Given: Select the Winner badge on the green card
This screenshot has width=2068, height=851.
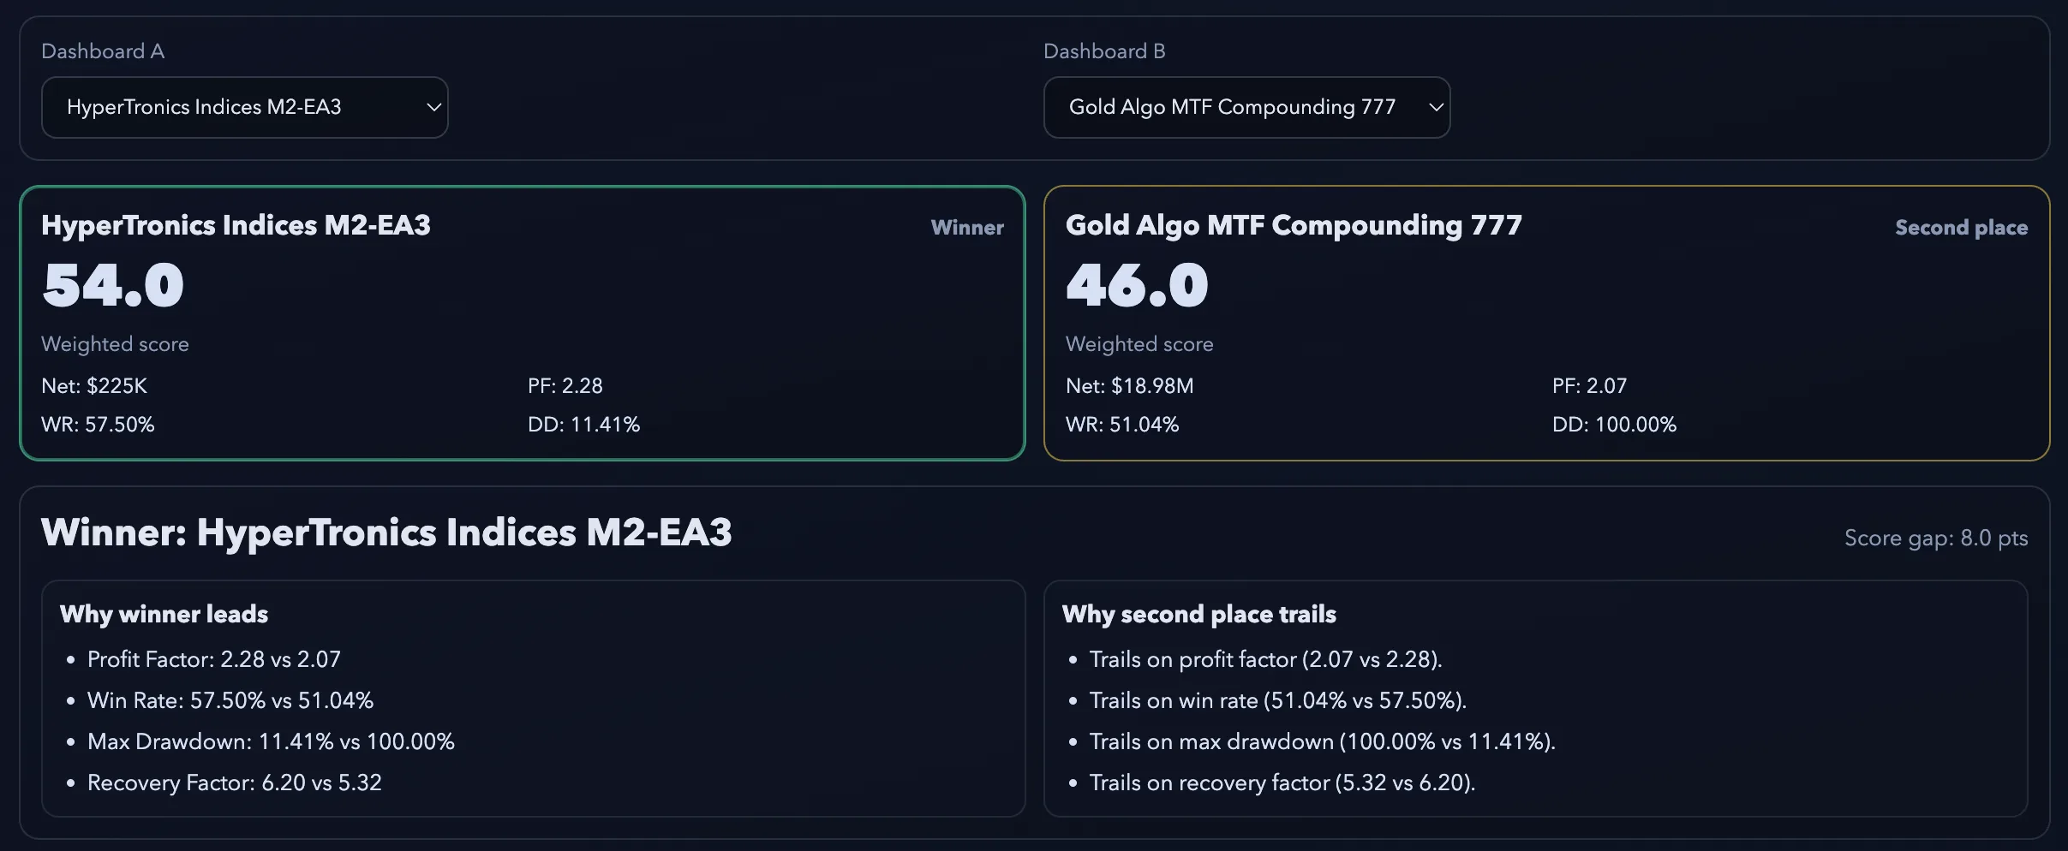Looking at the screenshot, I should 966,227.
